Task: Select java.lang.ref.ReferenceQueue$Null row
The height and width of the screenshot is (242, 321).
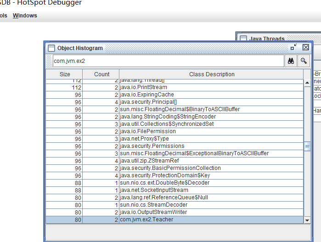Action: [175, 198]
